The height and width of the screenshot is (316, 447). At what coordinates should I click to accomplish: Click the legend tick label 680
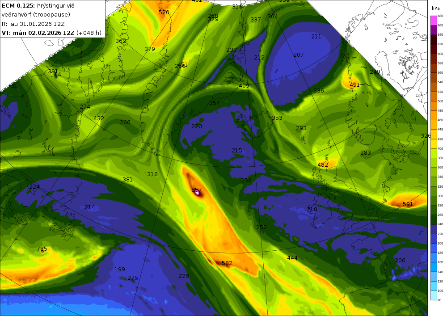coord(440,16)
